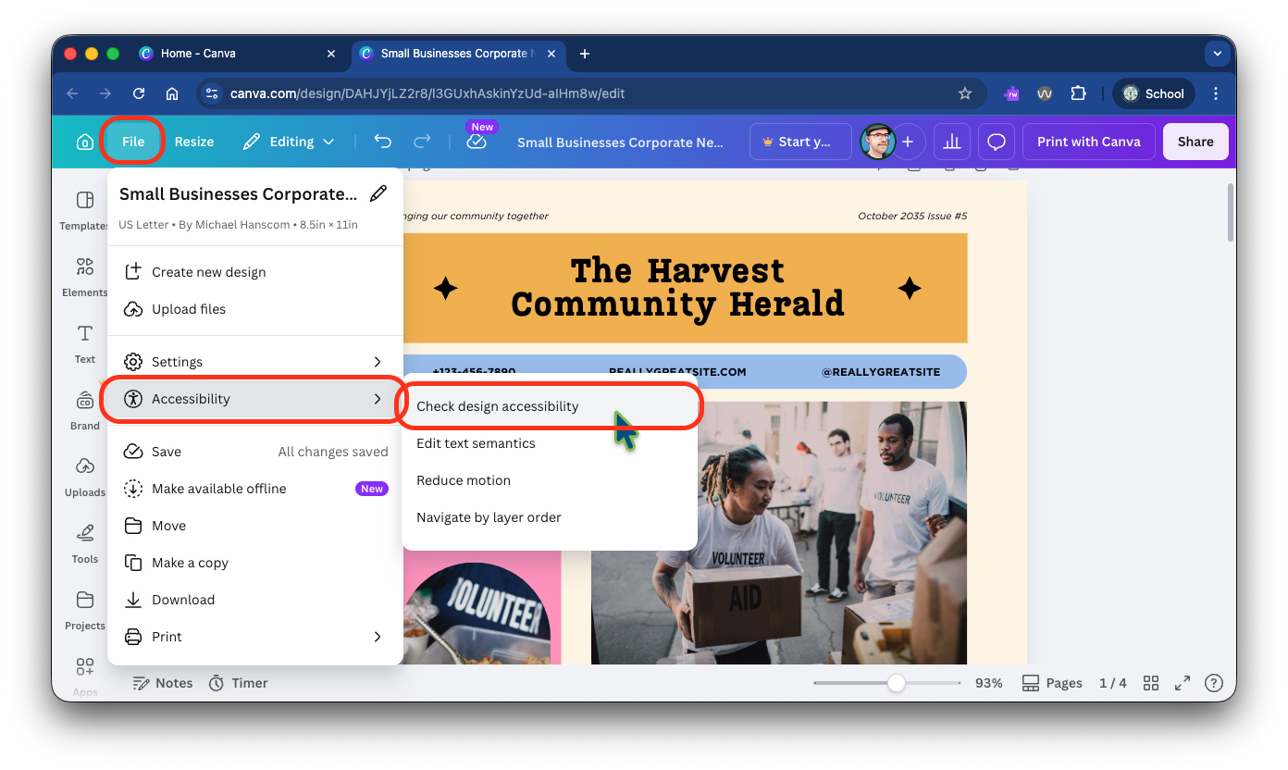Image resolution: width=1288 pixels, height=770 pixels.
Task: Click the cloud sync status icon
Action: pos(477,142)
